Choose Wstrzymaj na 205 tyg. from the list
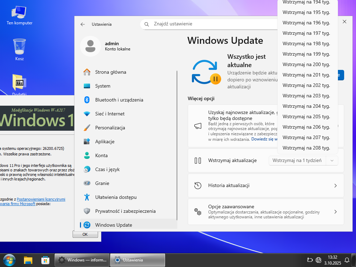This screenshot has height=267, width=356. (x=306, y=116)
